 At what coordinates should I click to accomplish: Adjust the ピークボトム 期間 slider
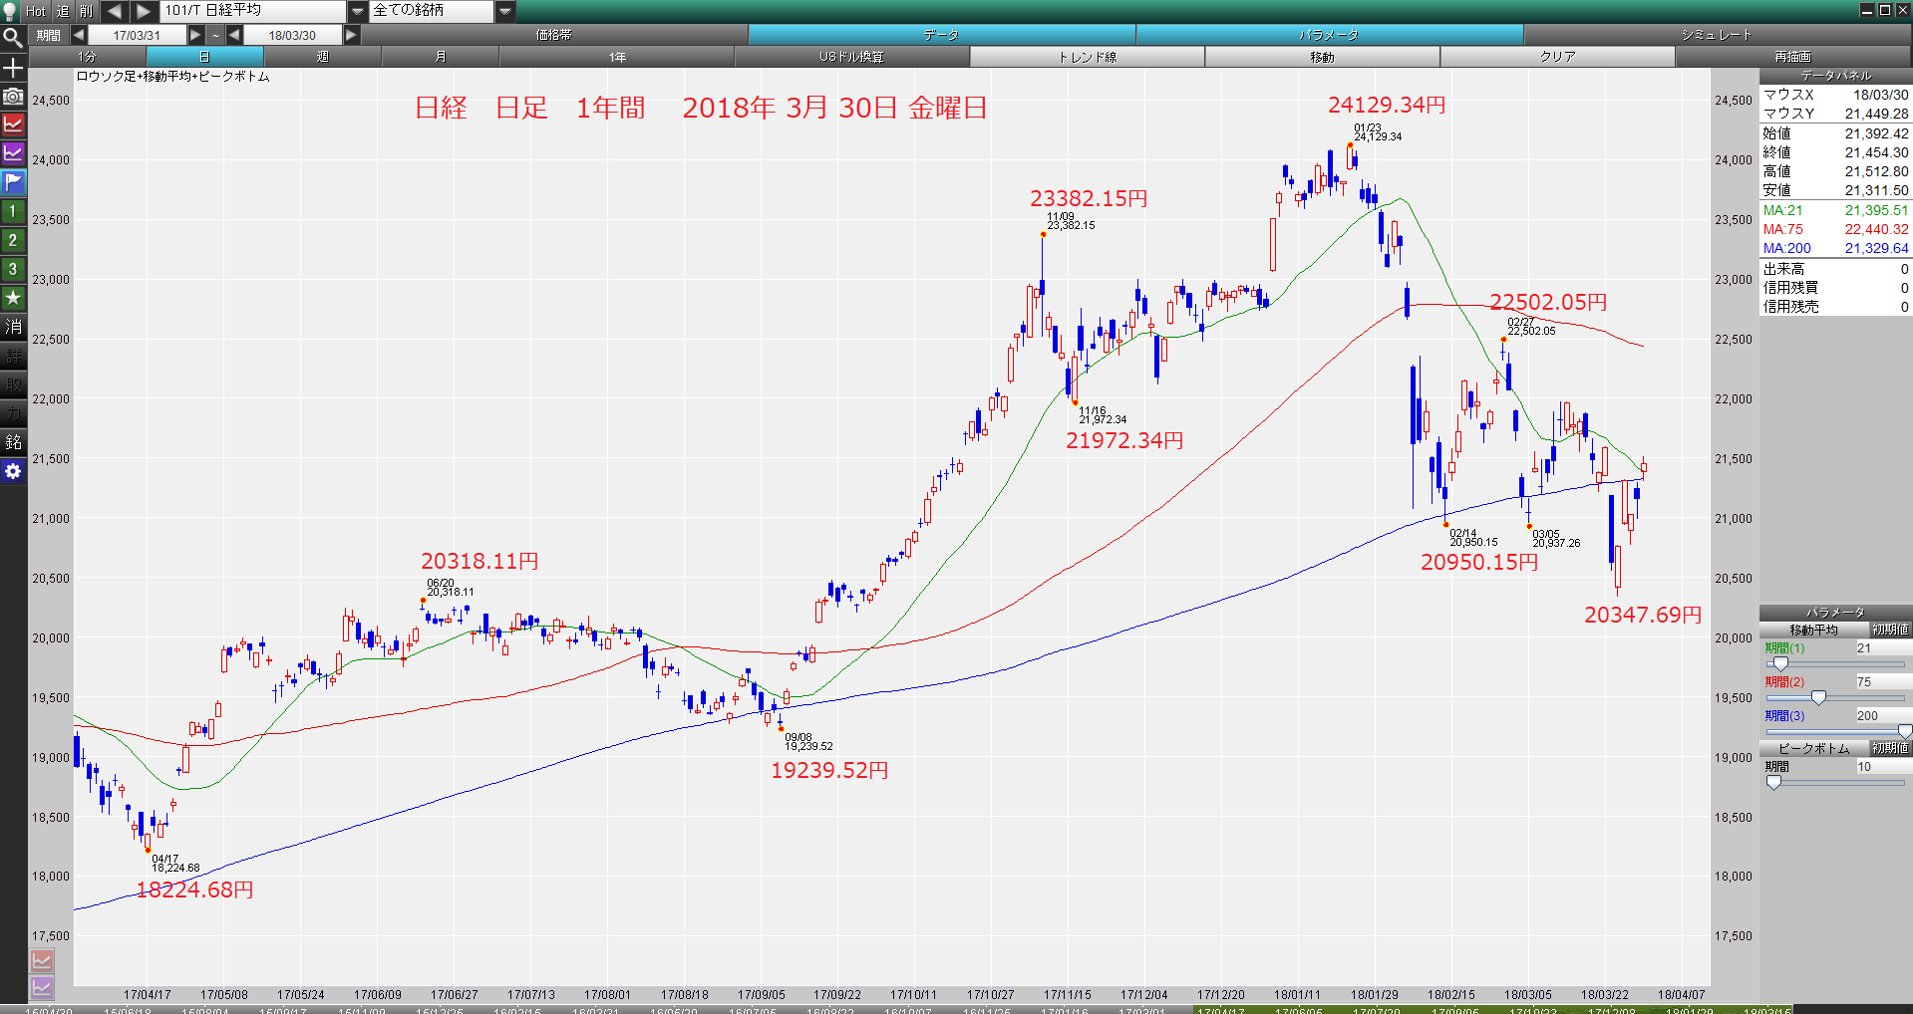pos(1773,783)
